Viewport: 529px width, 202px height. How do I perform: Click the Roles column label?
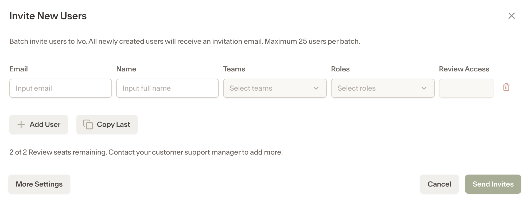pos(340,69)
